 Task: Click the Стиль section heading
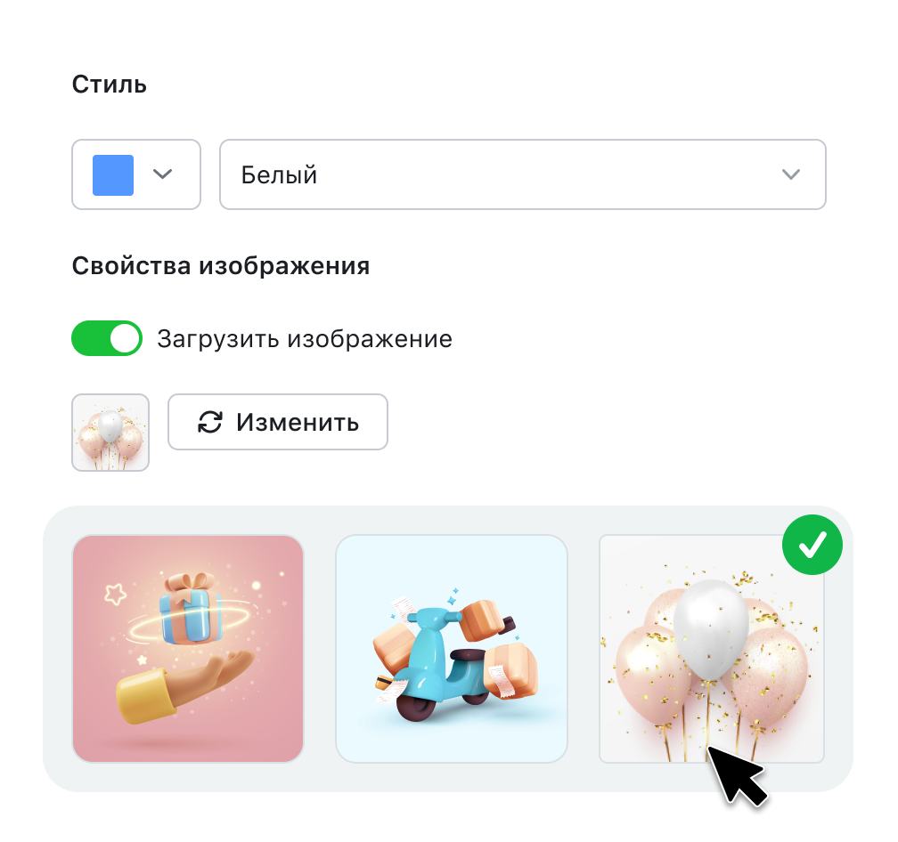[x=110, y=85]
